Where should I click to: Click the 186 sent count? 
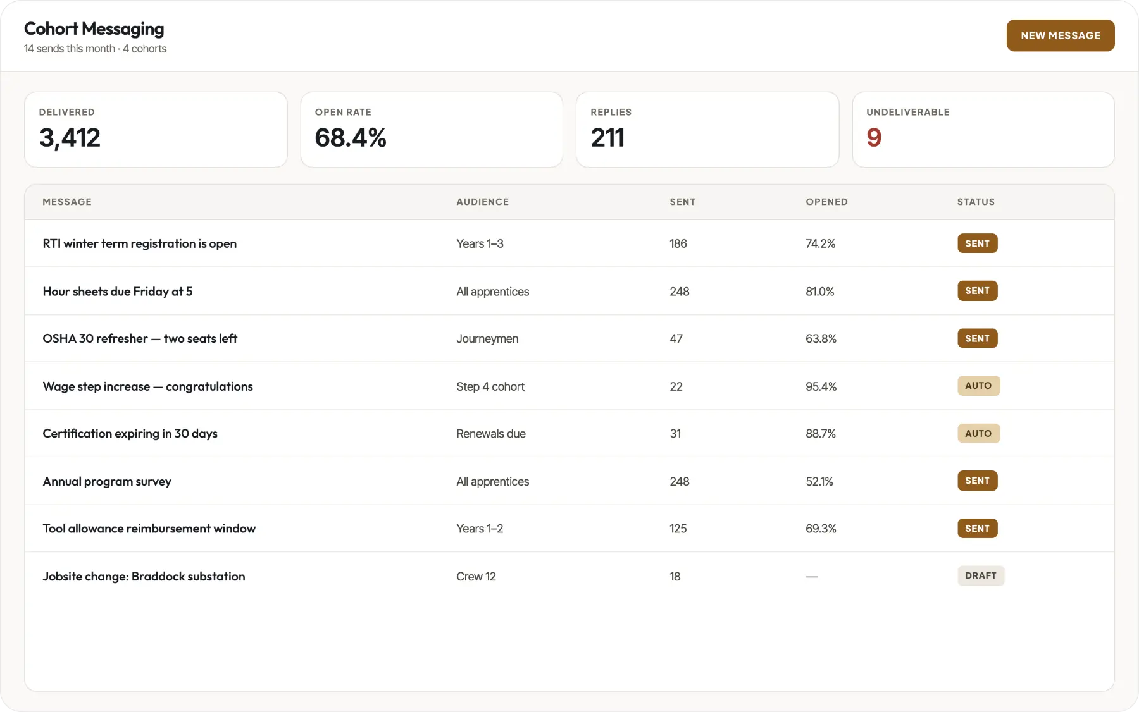[678, 243]
